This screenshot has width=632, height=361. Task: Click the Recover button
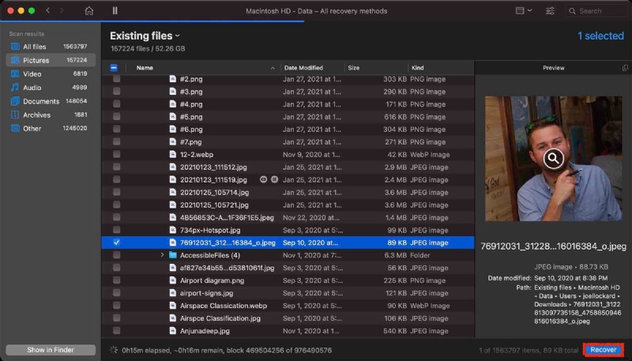[x=604, y=349]
